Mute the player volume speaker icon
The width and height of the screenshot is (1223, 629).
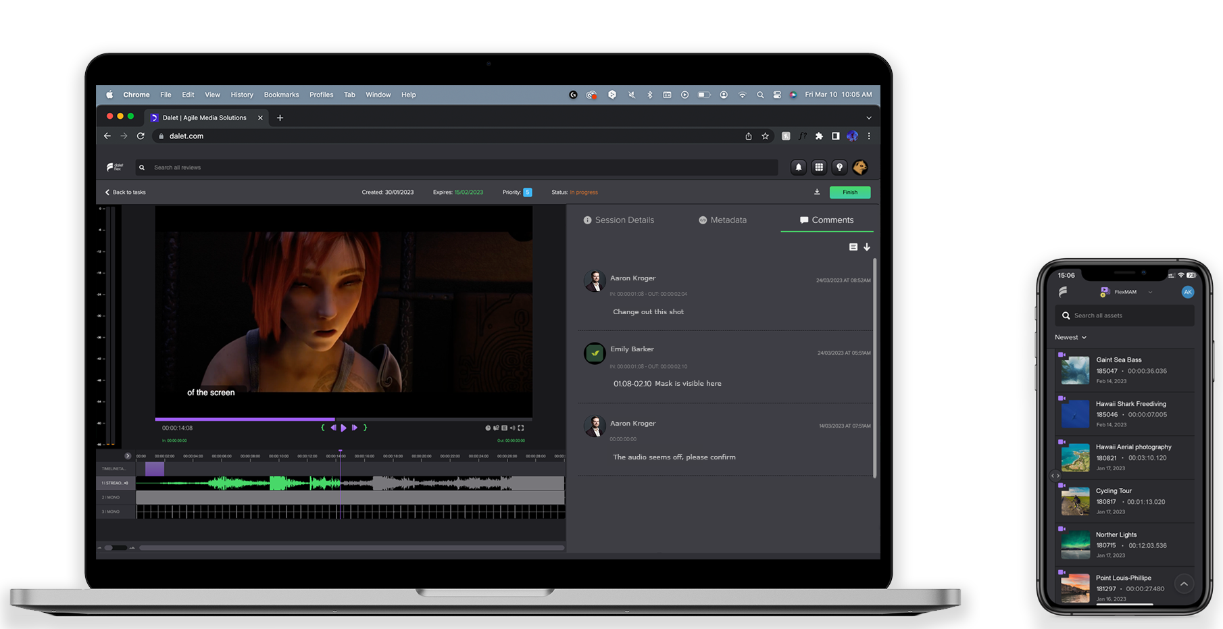coord(512,428)
